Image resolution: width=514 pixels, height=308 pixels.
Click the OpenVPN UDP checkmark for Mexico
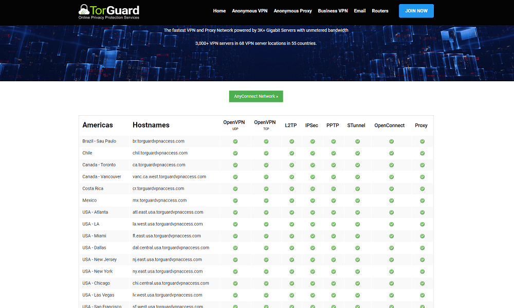pos(235,201)
